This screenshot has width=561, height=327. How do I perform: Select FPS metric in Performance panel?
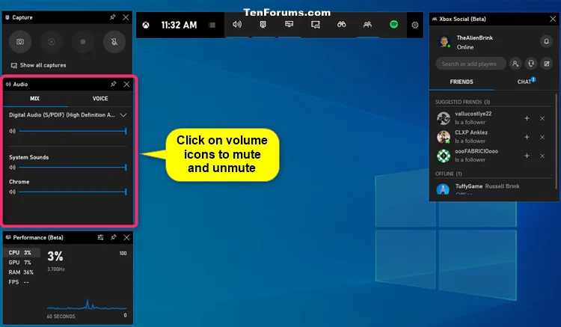19,282
